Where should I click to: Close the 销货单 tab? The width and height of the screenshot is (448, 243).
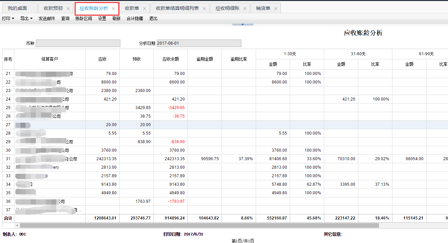[276, 9]
